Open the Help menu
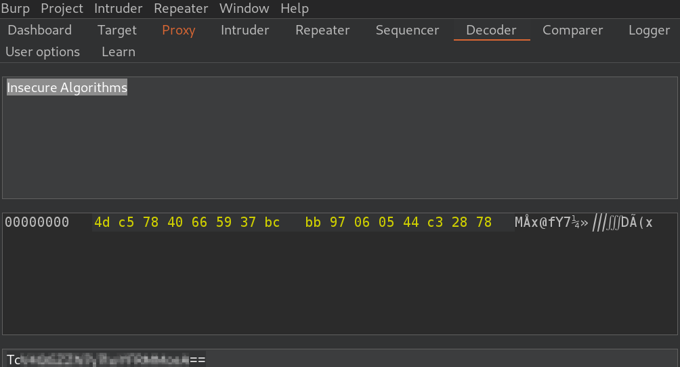 (x=295, y=8)
